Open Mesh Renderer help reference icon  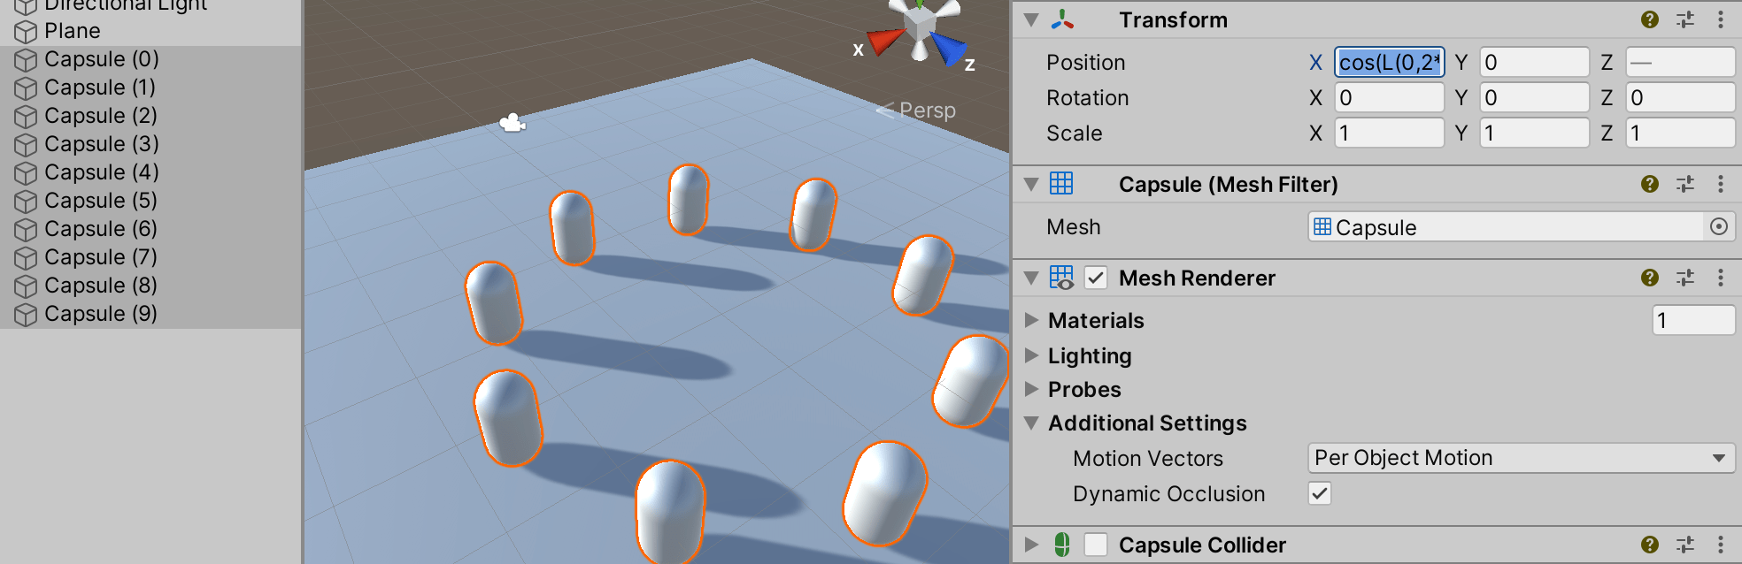1649,278
